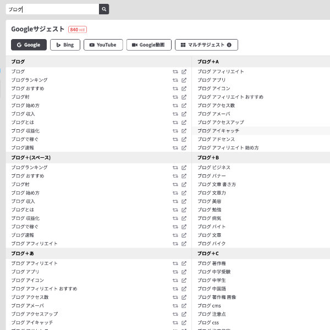
Task: Open external link icon for plain ブログ row
Action: coord(184,71)
